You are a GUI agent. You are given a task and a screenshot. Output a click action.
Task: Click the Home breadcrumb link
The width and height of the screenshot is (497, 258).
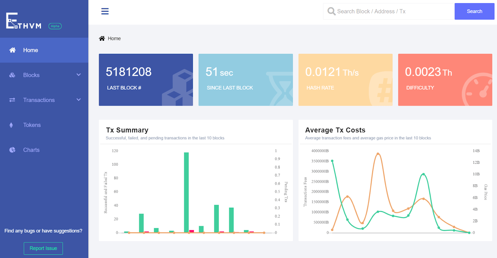pos(114,39)
